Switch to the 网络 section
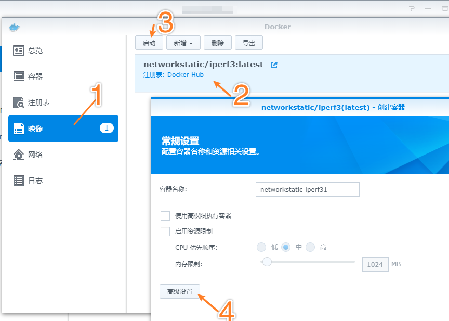The height and width of the screenshot is (321, 449). [x=63, y=155]
